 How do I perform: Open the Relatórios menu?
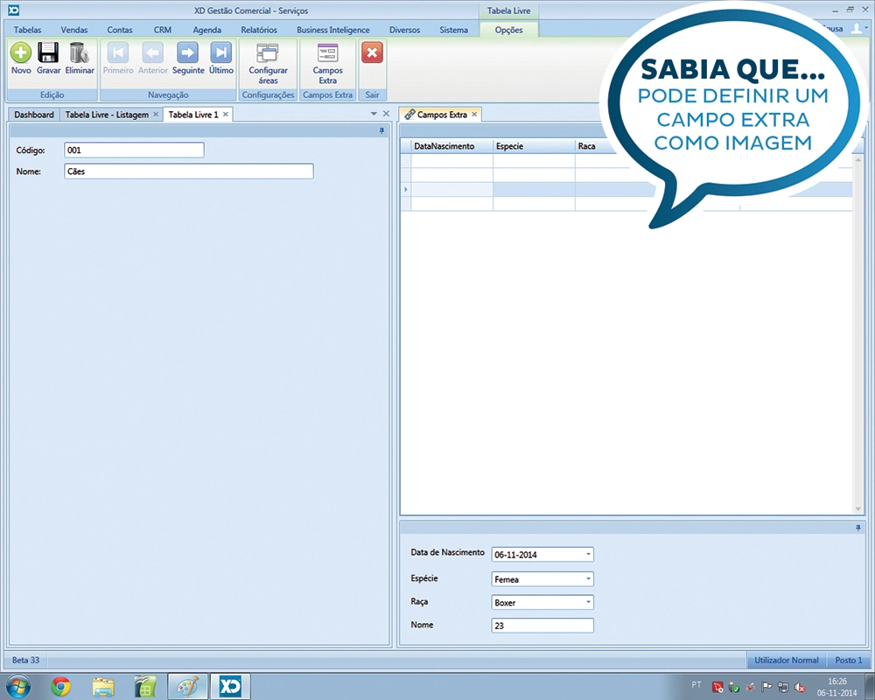pyautogui.click(x=258, y=30)
